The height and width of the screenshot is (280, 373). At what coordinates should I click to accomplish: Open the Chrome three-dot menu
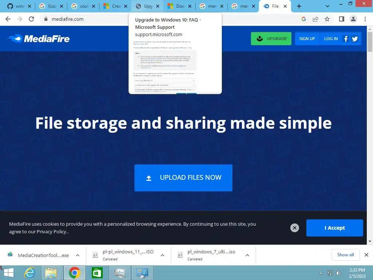pos(365,19)
